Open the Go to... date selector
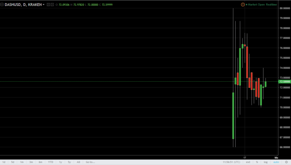Image resolution: width=291 pixels, height=165 pixels. click(90, 162)
